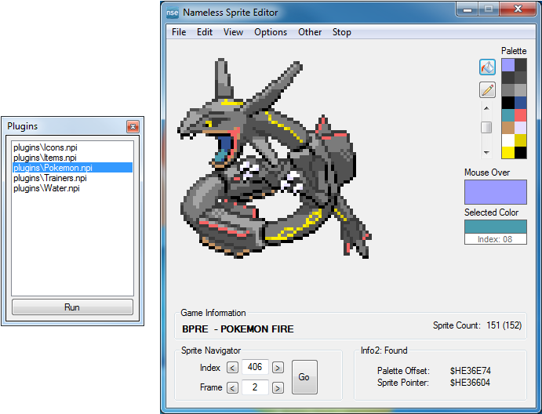Click the Sprite Count value 151 (152)
Screen dimensions: 542x414
pyautogui.click(x=504, y=325)
